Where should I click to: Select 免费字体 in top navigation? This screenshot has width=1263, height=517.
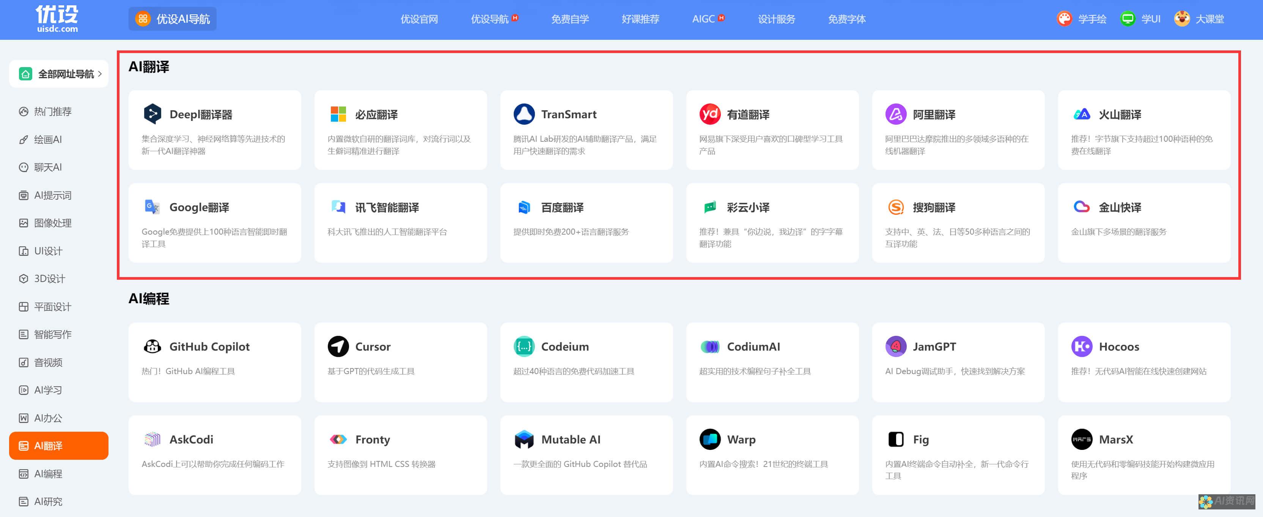point(847,19)
